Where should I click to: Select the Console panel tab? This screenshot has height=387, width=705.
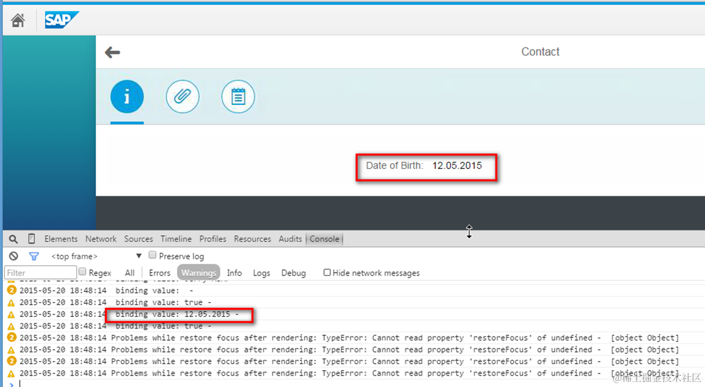coord(324,239)
